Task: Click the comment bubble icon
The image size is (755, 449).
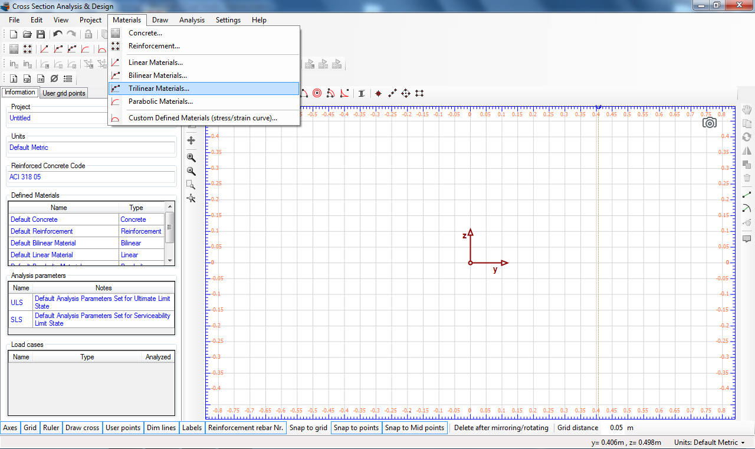Action: (x=747, y=238)
